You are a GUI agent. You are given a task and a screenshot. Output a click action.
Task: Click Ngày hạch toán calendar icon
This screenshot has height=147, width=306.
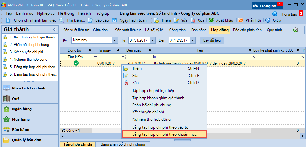114,20
